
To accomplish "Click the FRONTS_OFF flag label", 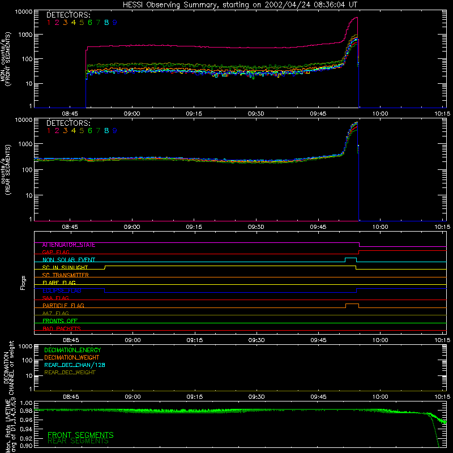I will coord(60,321).
